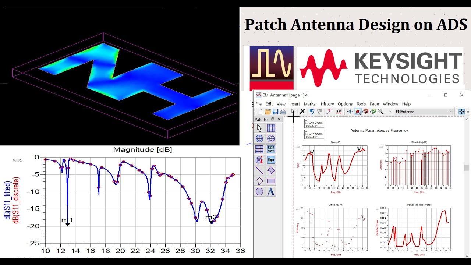
Task: Insert an Antenna plot from Palette
Action: [x=259, y=160]
